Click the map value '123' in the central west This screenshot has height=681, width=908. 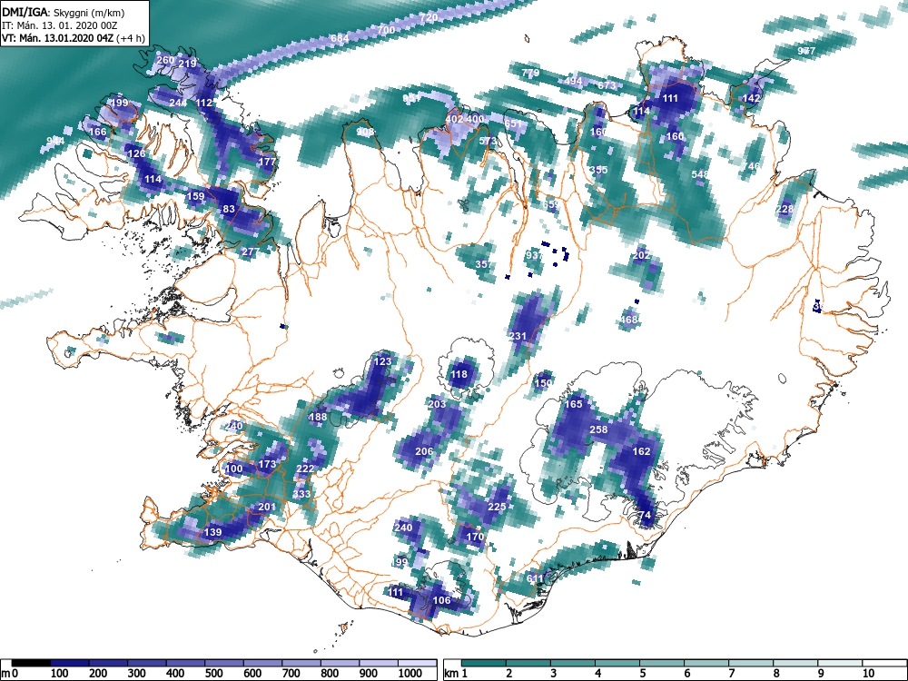click(382, 361)
